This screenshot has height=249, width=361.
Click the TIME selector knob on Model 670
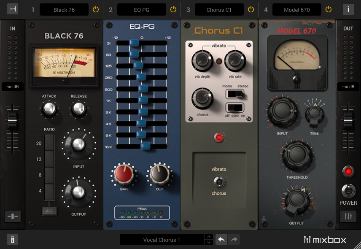coord(315,114)
